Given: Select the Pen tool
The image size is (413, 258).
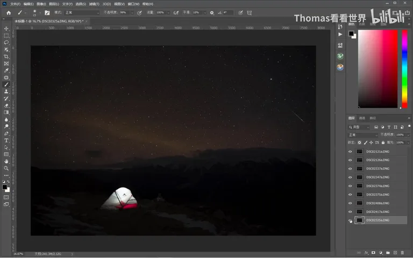Looking at the screenshot, I should pos(6,133).
